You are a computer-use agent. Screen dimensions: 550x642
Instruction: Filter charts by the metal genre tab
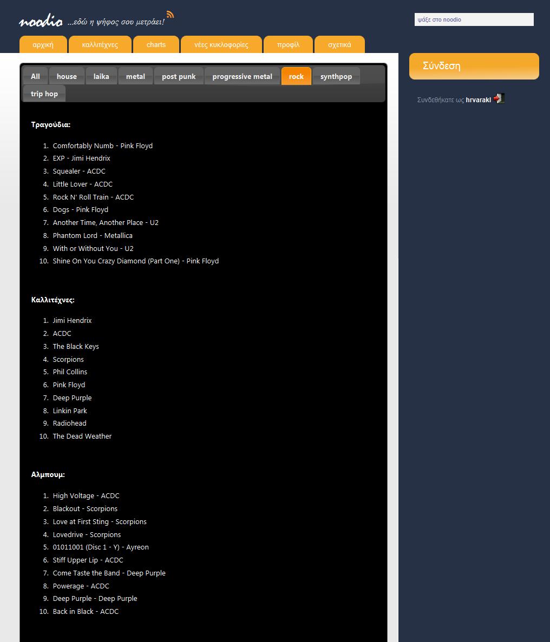136,76
